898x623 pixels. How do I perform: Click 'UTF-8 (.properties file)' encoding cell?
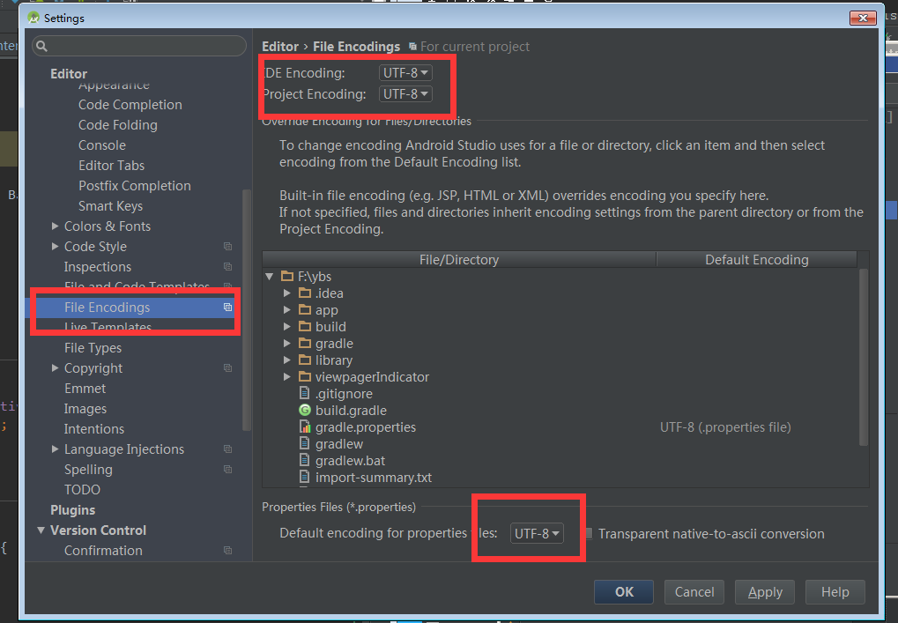click(x=725, y=427)
